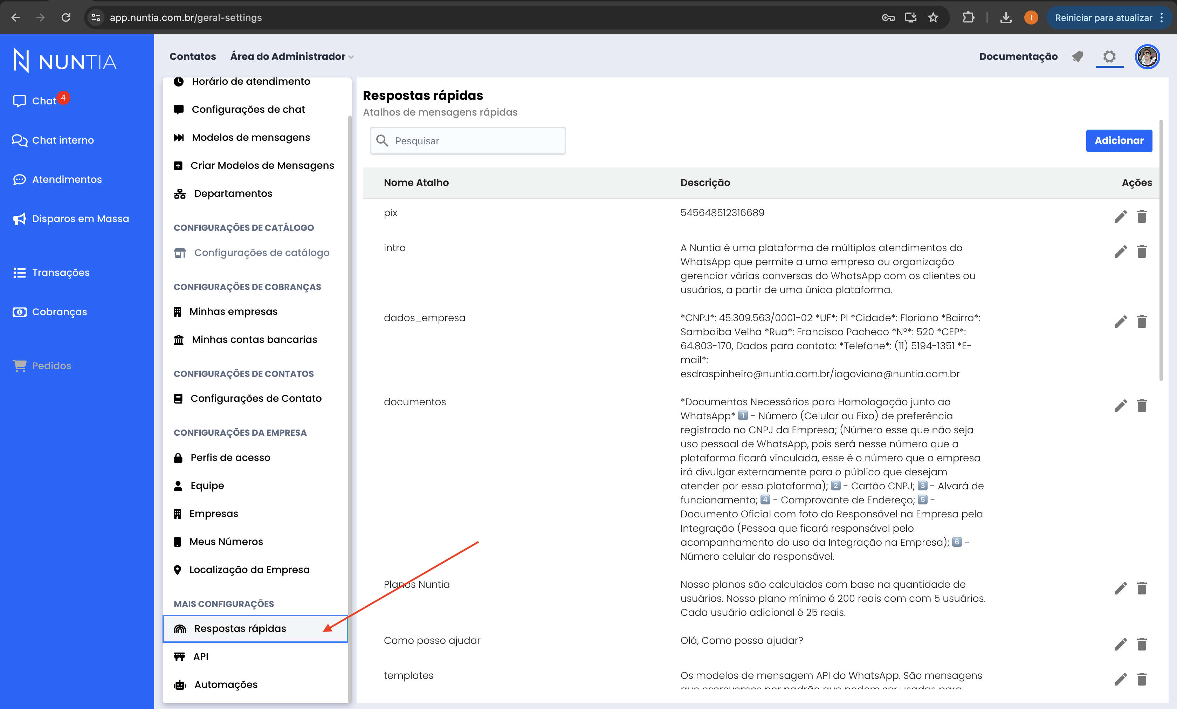Viewport: 1177px width, 709px height.
Task: Click the Disparos em Massa icon
Action: click(19, 219)
